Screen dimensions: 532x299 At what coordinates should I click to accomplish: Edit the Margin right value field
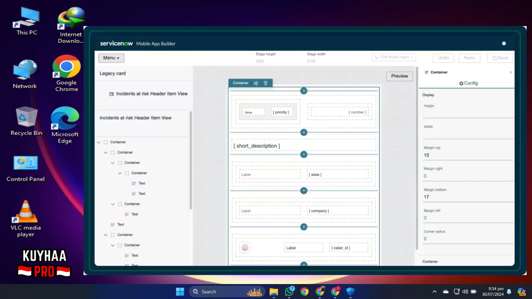pos(468,176)
